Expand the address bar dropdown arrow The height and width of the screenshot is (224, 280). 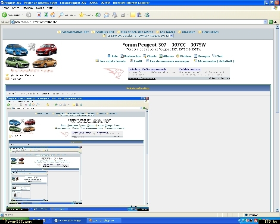point(265,22)
